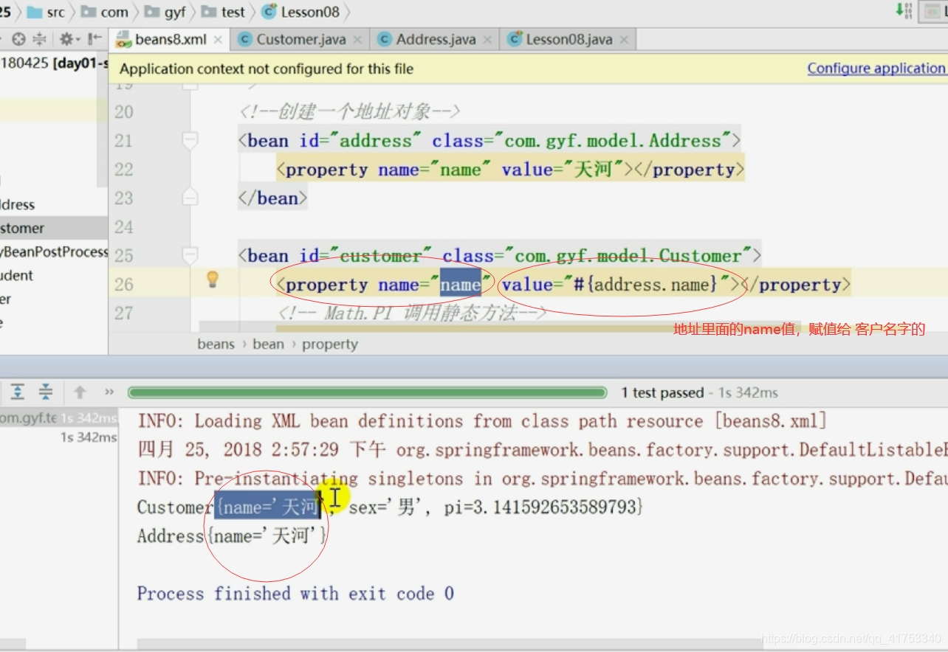The width and height of the screenshot is (948, 652).
Task: Click the green test progress bar
Action: pos(367,392)
